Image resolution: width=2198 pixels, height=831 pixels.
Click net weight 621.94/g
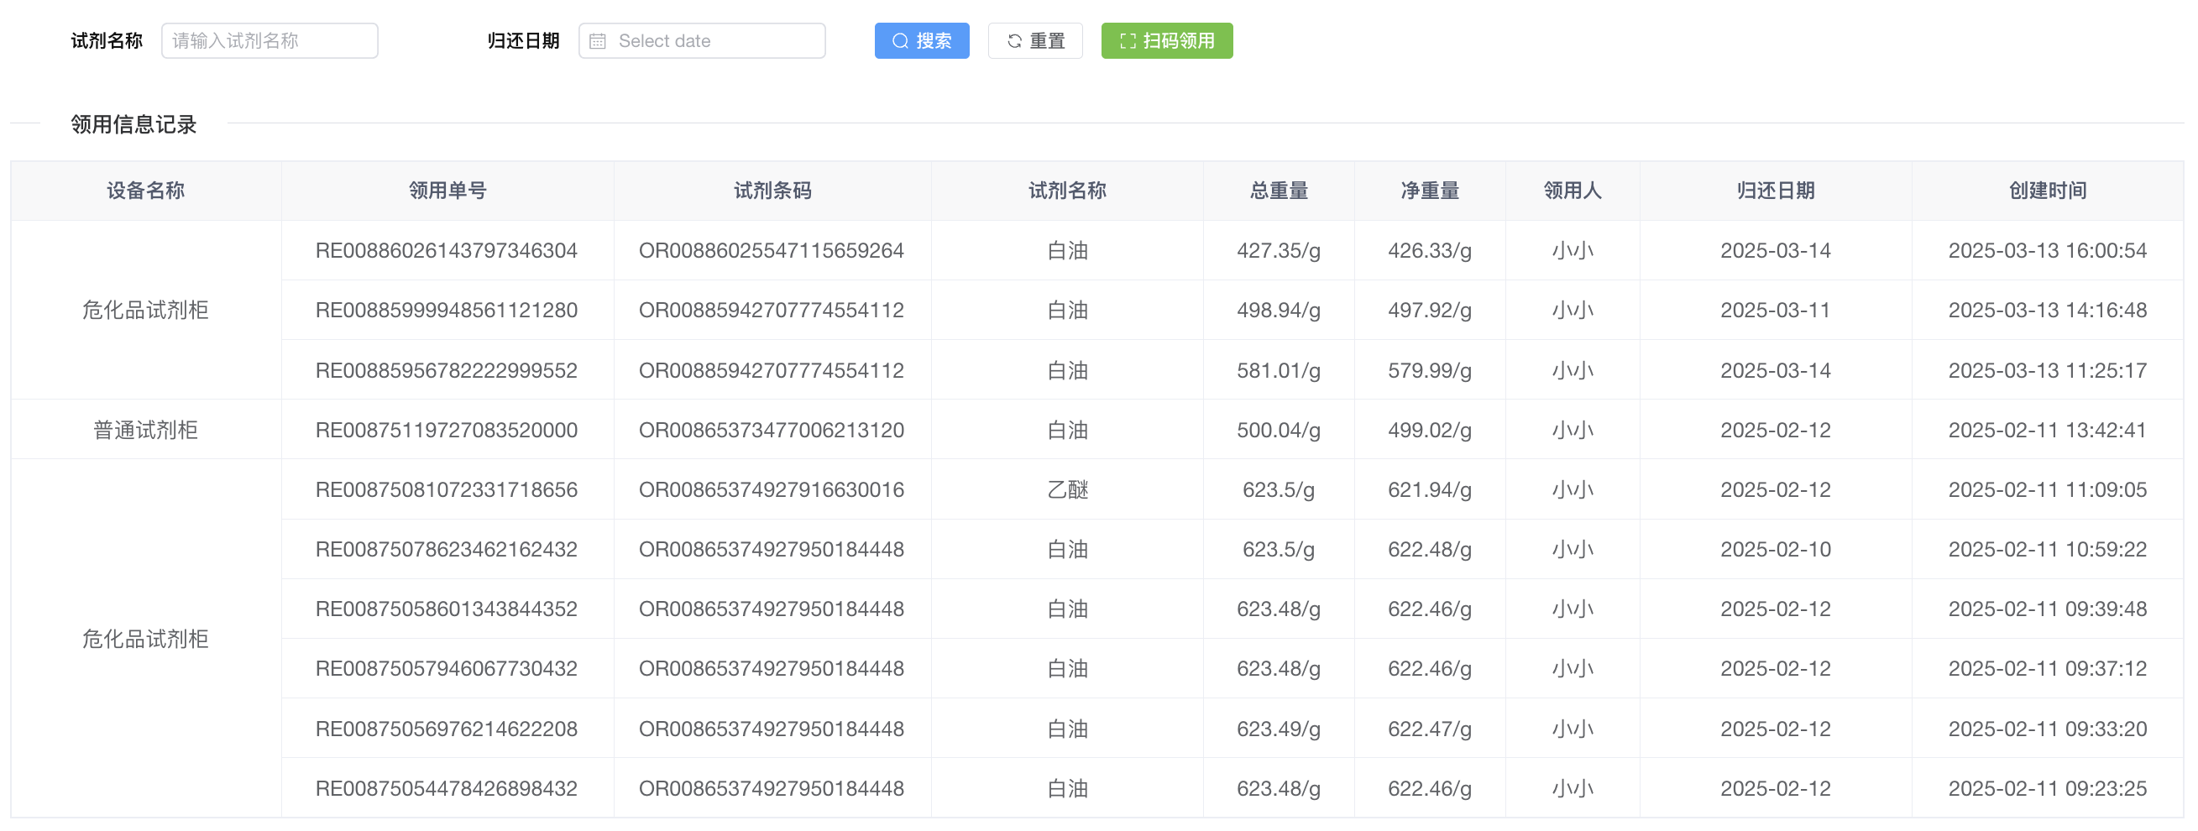click(1429, 489)
